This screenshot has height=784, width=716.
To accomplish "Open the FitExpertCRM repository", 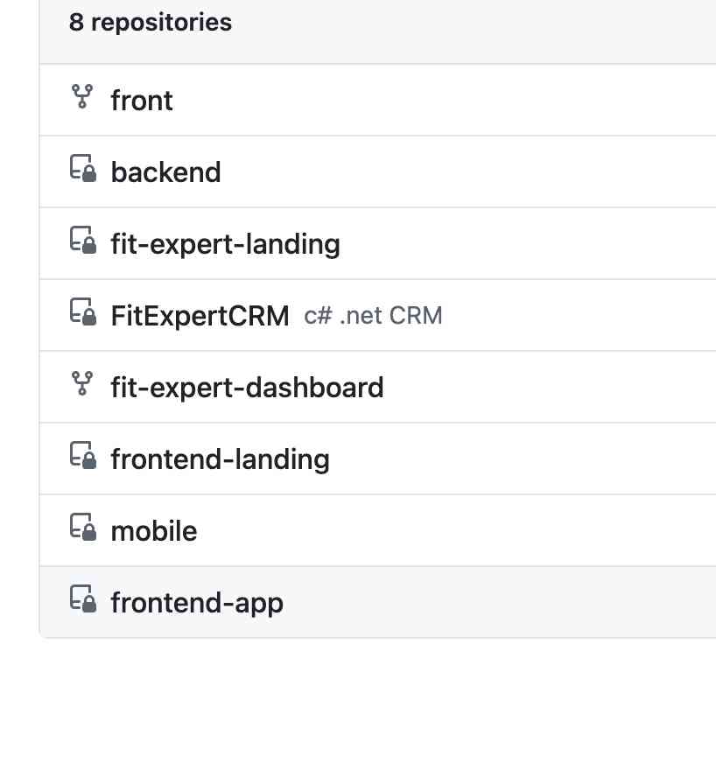I will point(200,316).
